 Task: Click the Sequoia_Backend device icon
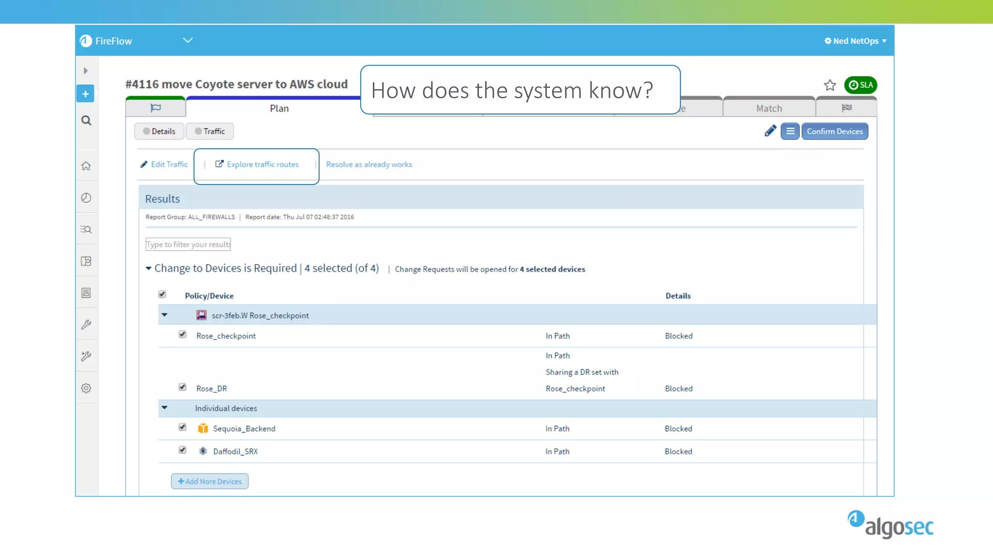(203, 428)
